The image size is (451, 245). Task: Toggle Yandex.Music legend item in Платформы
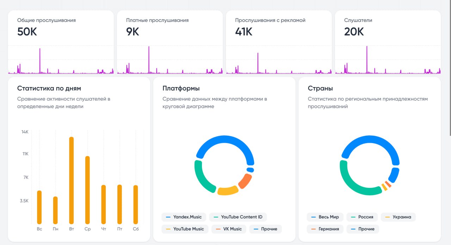184,217
